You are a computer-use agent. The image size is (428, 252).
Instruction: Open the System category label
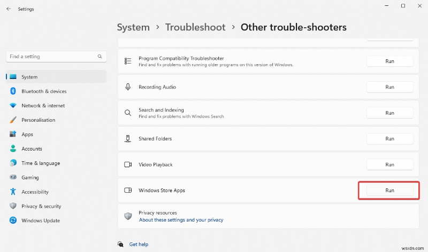coord(29,77)
